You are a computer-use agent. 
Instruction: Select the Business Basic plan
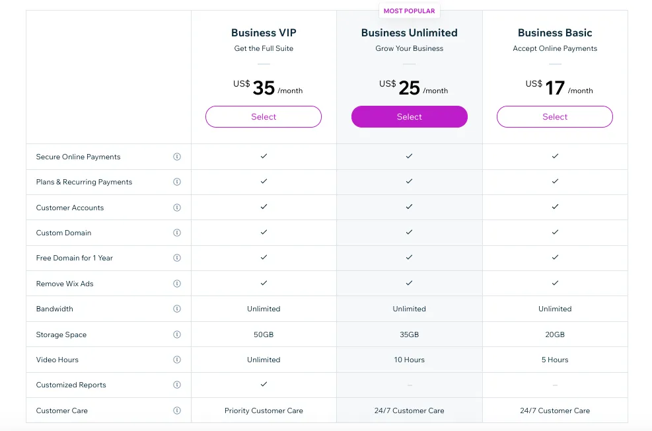[x=555, y=117]
